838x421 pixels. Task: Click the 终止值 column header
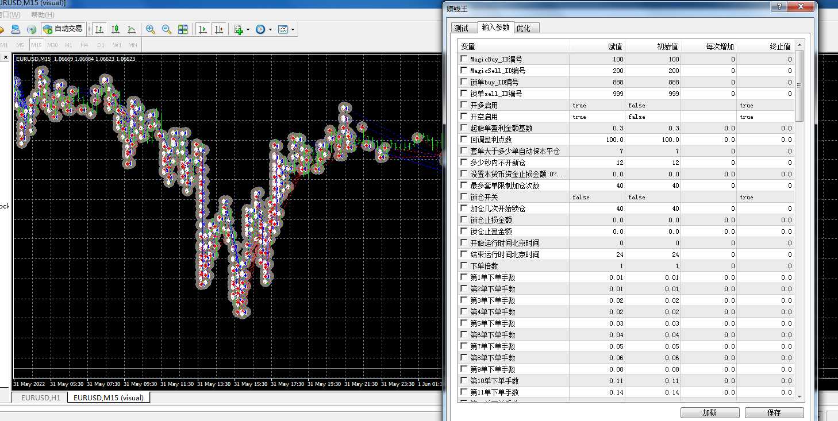[x=766, y=47]
